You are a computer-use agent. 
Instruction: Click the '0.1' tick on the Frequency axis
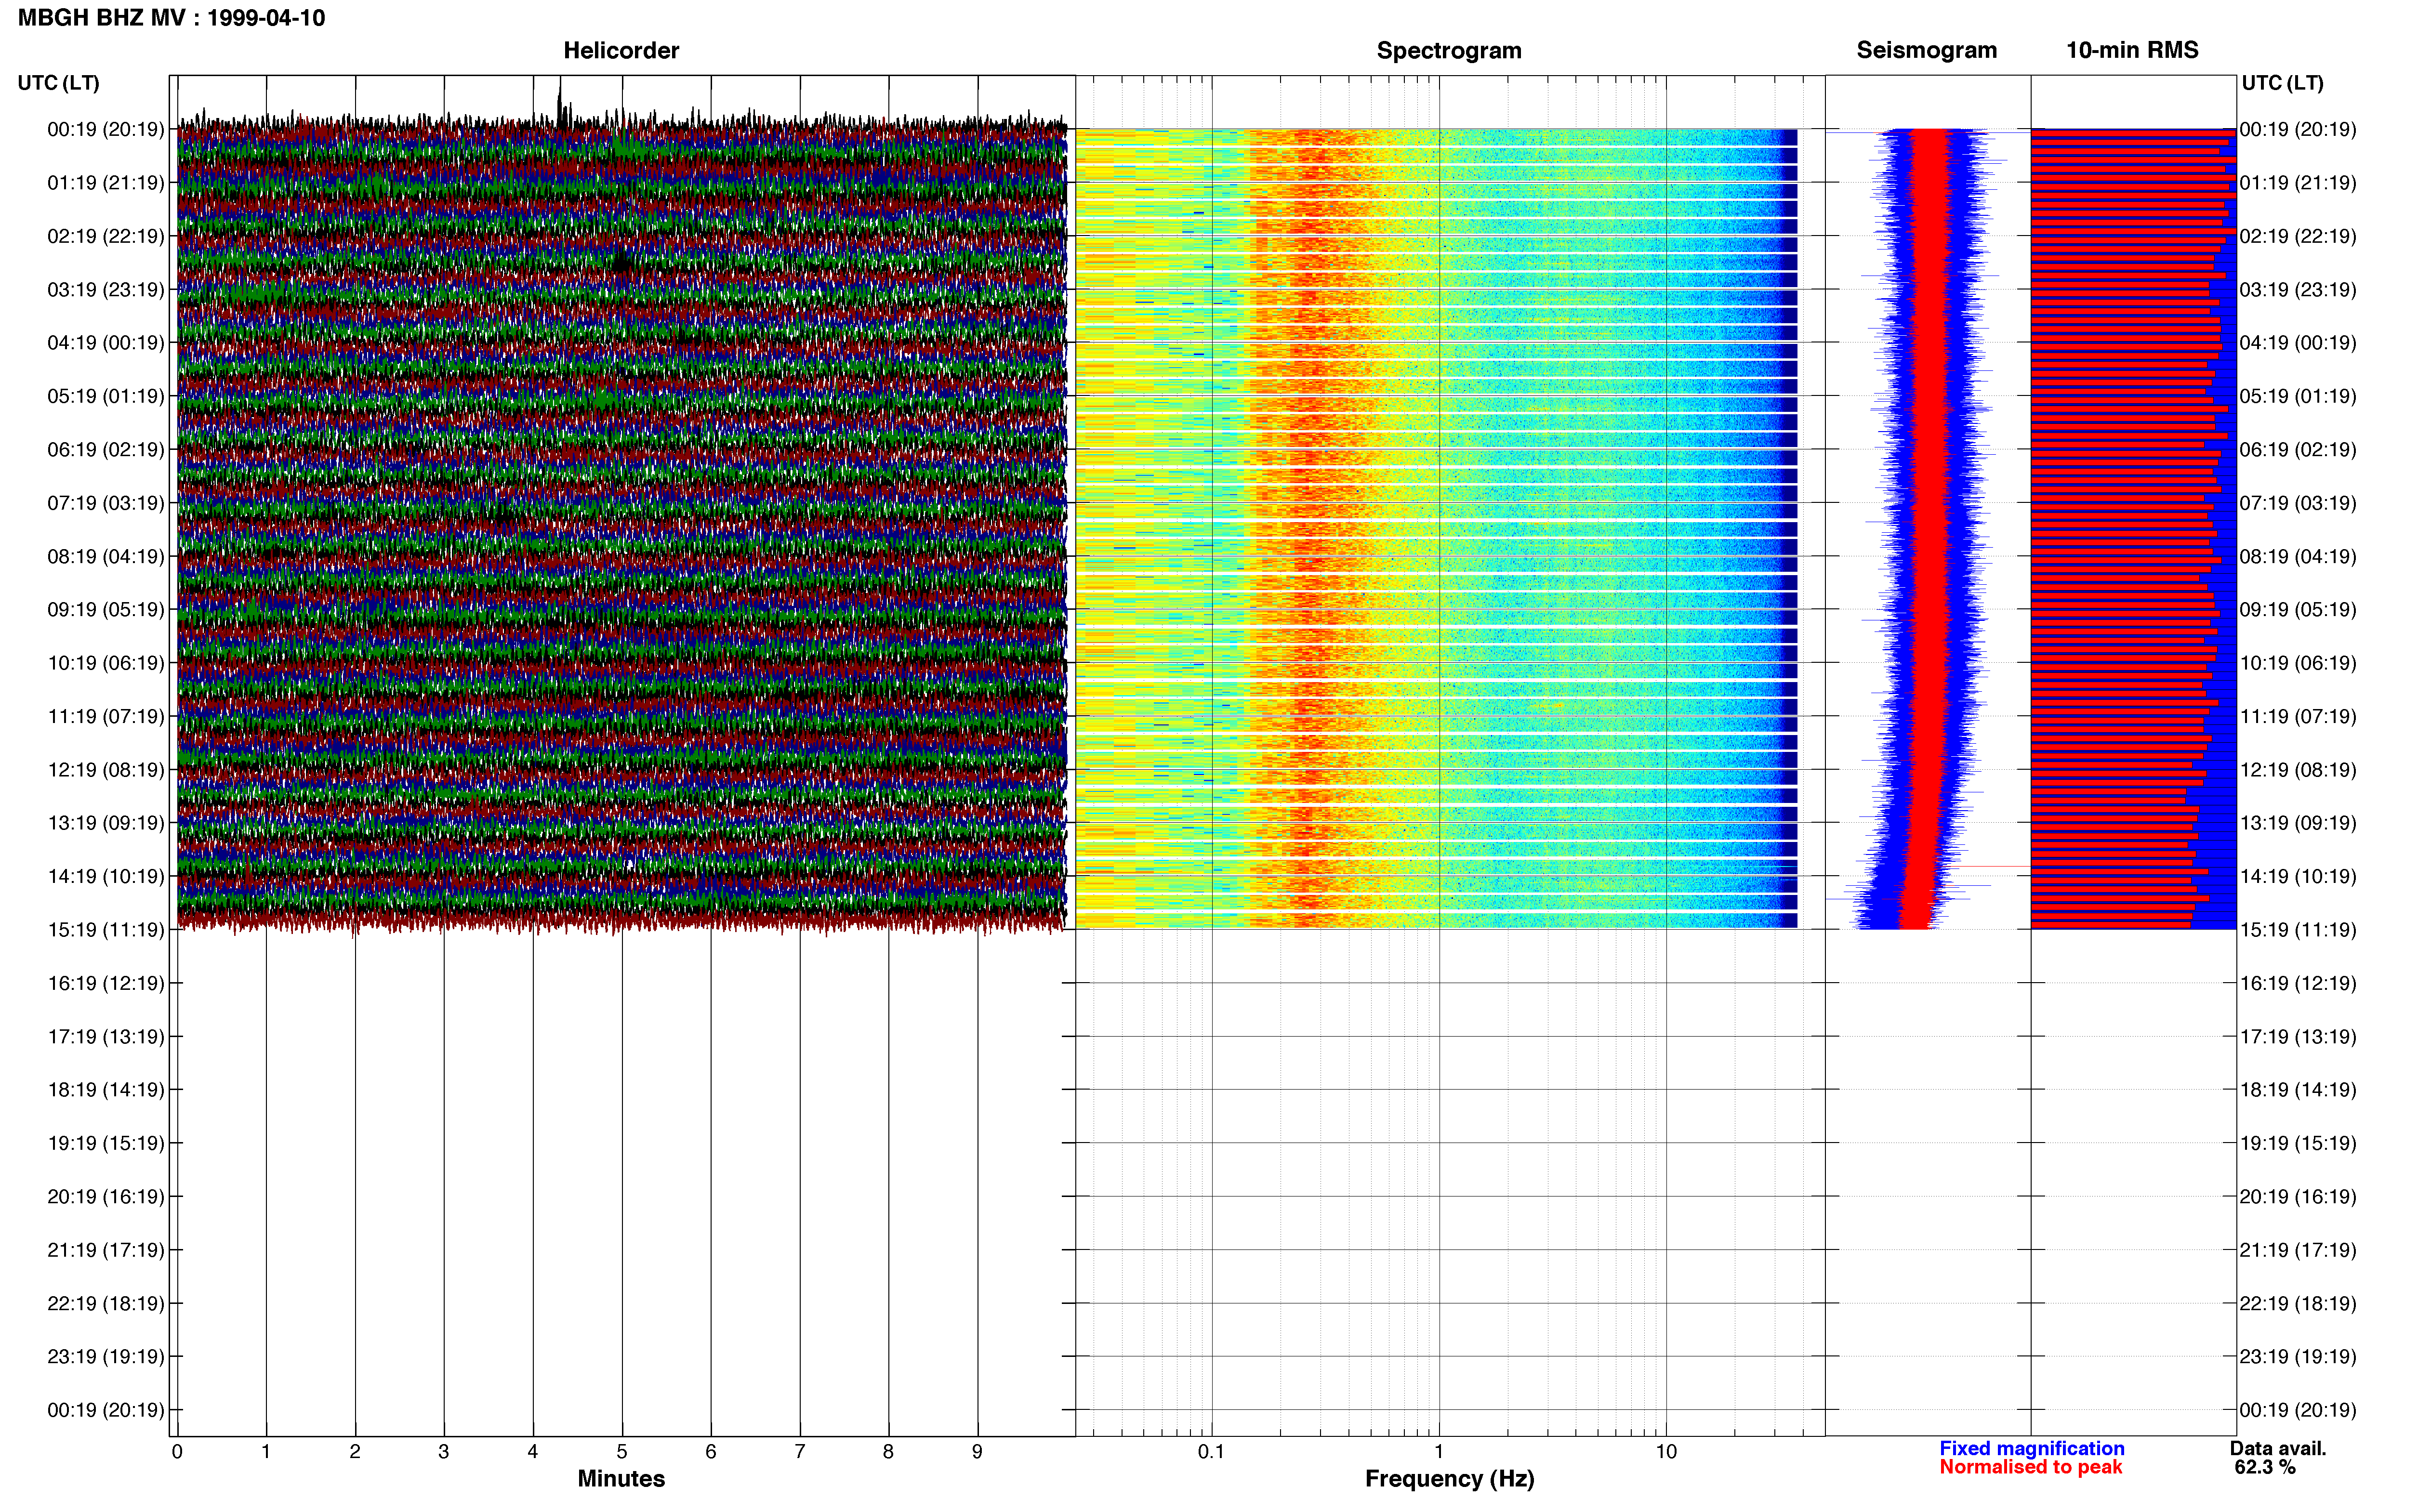coord(1211,1452)
